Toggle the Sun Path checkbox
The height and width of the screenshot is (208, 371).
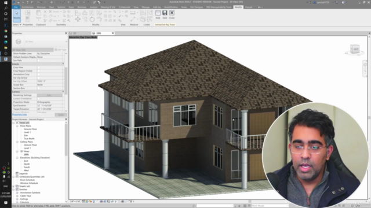39,61
